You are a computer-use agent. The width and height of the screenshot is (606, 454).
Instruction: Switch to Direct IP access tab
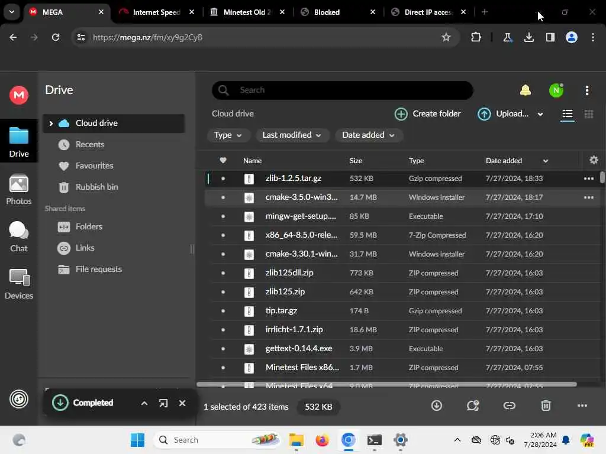[x=427, y=12]
